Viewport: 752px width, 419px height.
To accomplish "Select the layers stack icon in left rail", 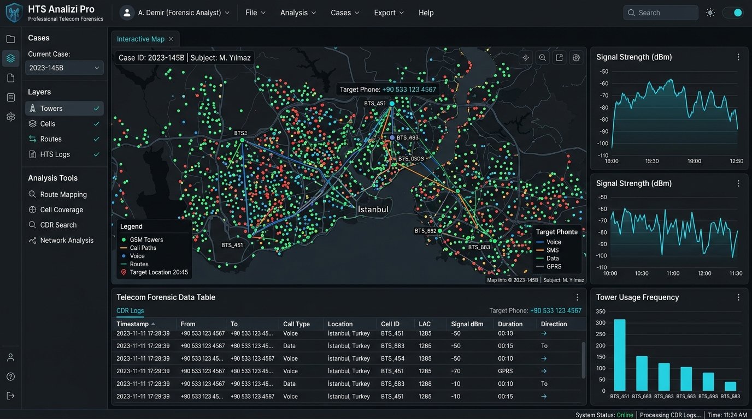I will click(x=10, y=58).
